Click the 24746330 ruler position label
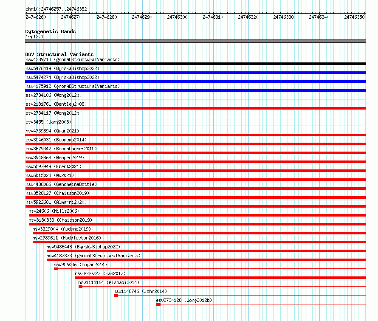 [283, 17]
